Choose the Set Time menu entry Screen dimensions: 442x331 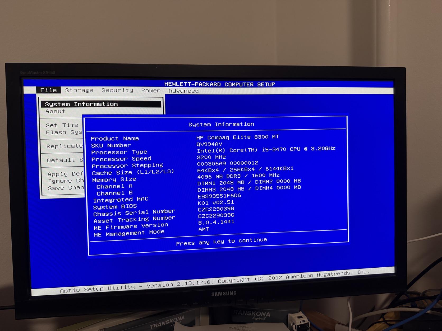coord(62,125)
